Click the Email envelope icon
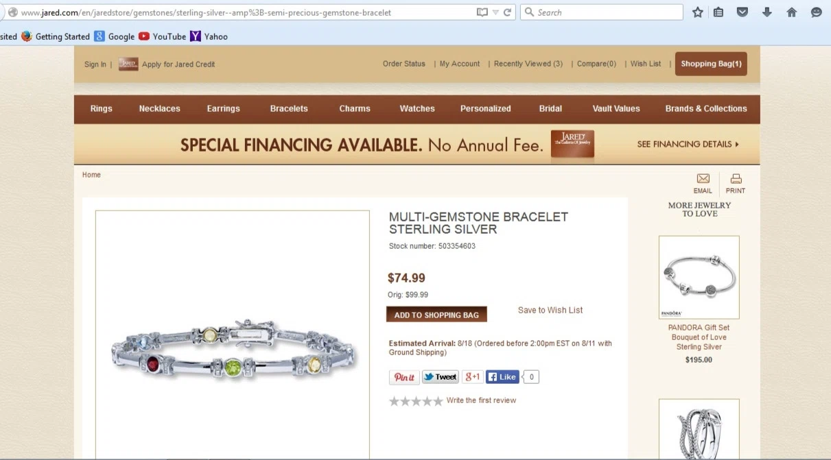831x460 pixels. [703, 179]
